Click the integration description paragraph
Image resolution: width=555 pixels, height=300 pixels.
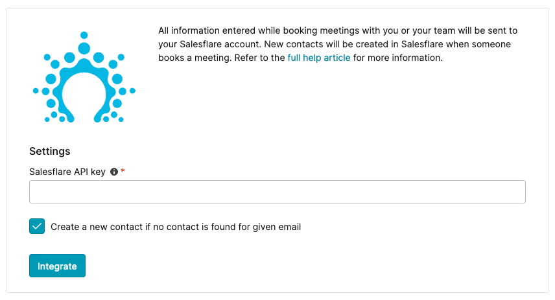pyautogui.click(x=338, y=44)
